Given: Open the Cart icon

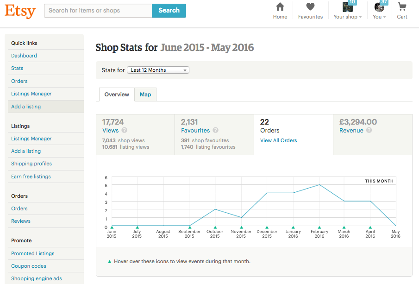Looking at the screenshot, I should [x=402, y=7].
